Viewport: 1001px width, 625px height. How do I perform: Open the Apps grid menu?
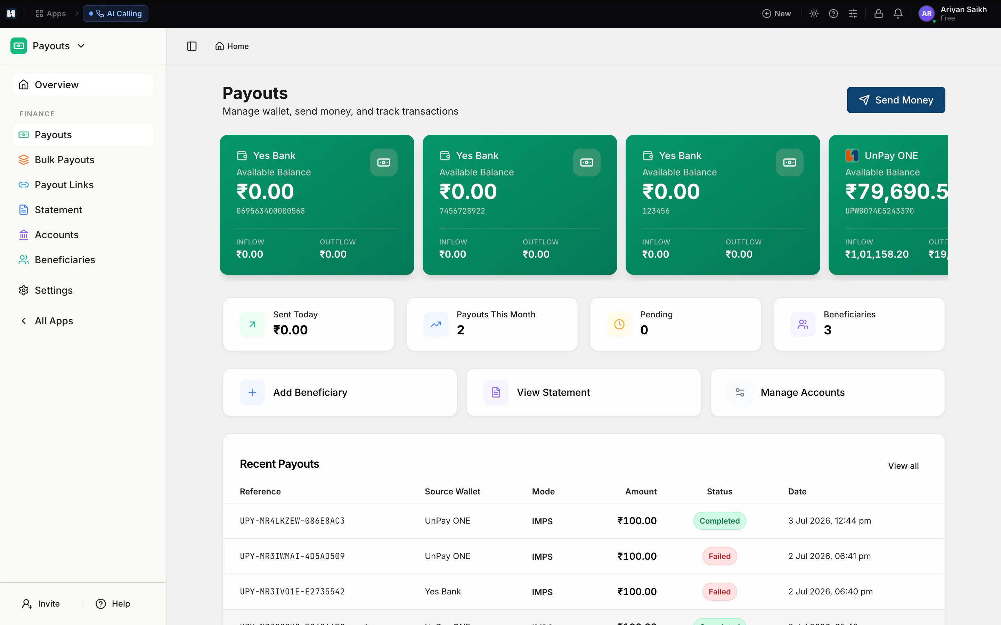tap(50, 14)
